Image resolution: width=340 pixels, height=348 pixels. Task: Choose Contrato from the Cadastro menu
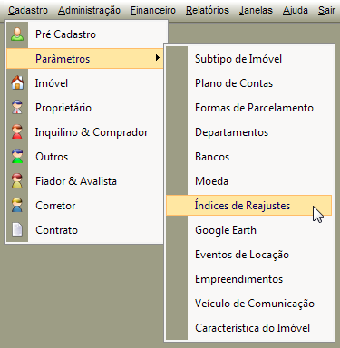[86, 230]
